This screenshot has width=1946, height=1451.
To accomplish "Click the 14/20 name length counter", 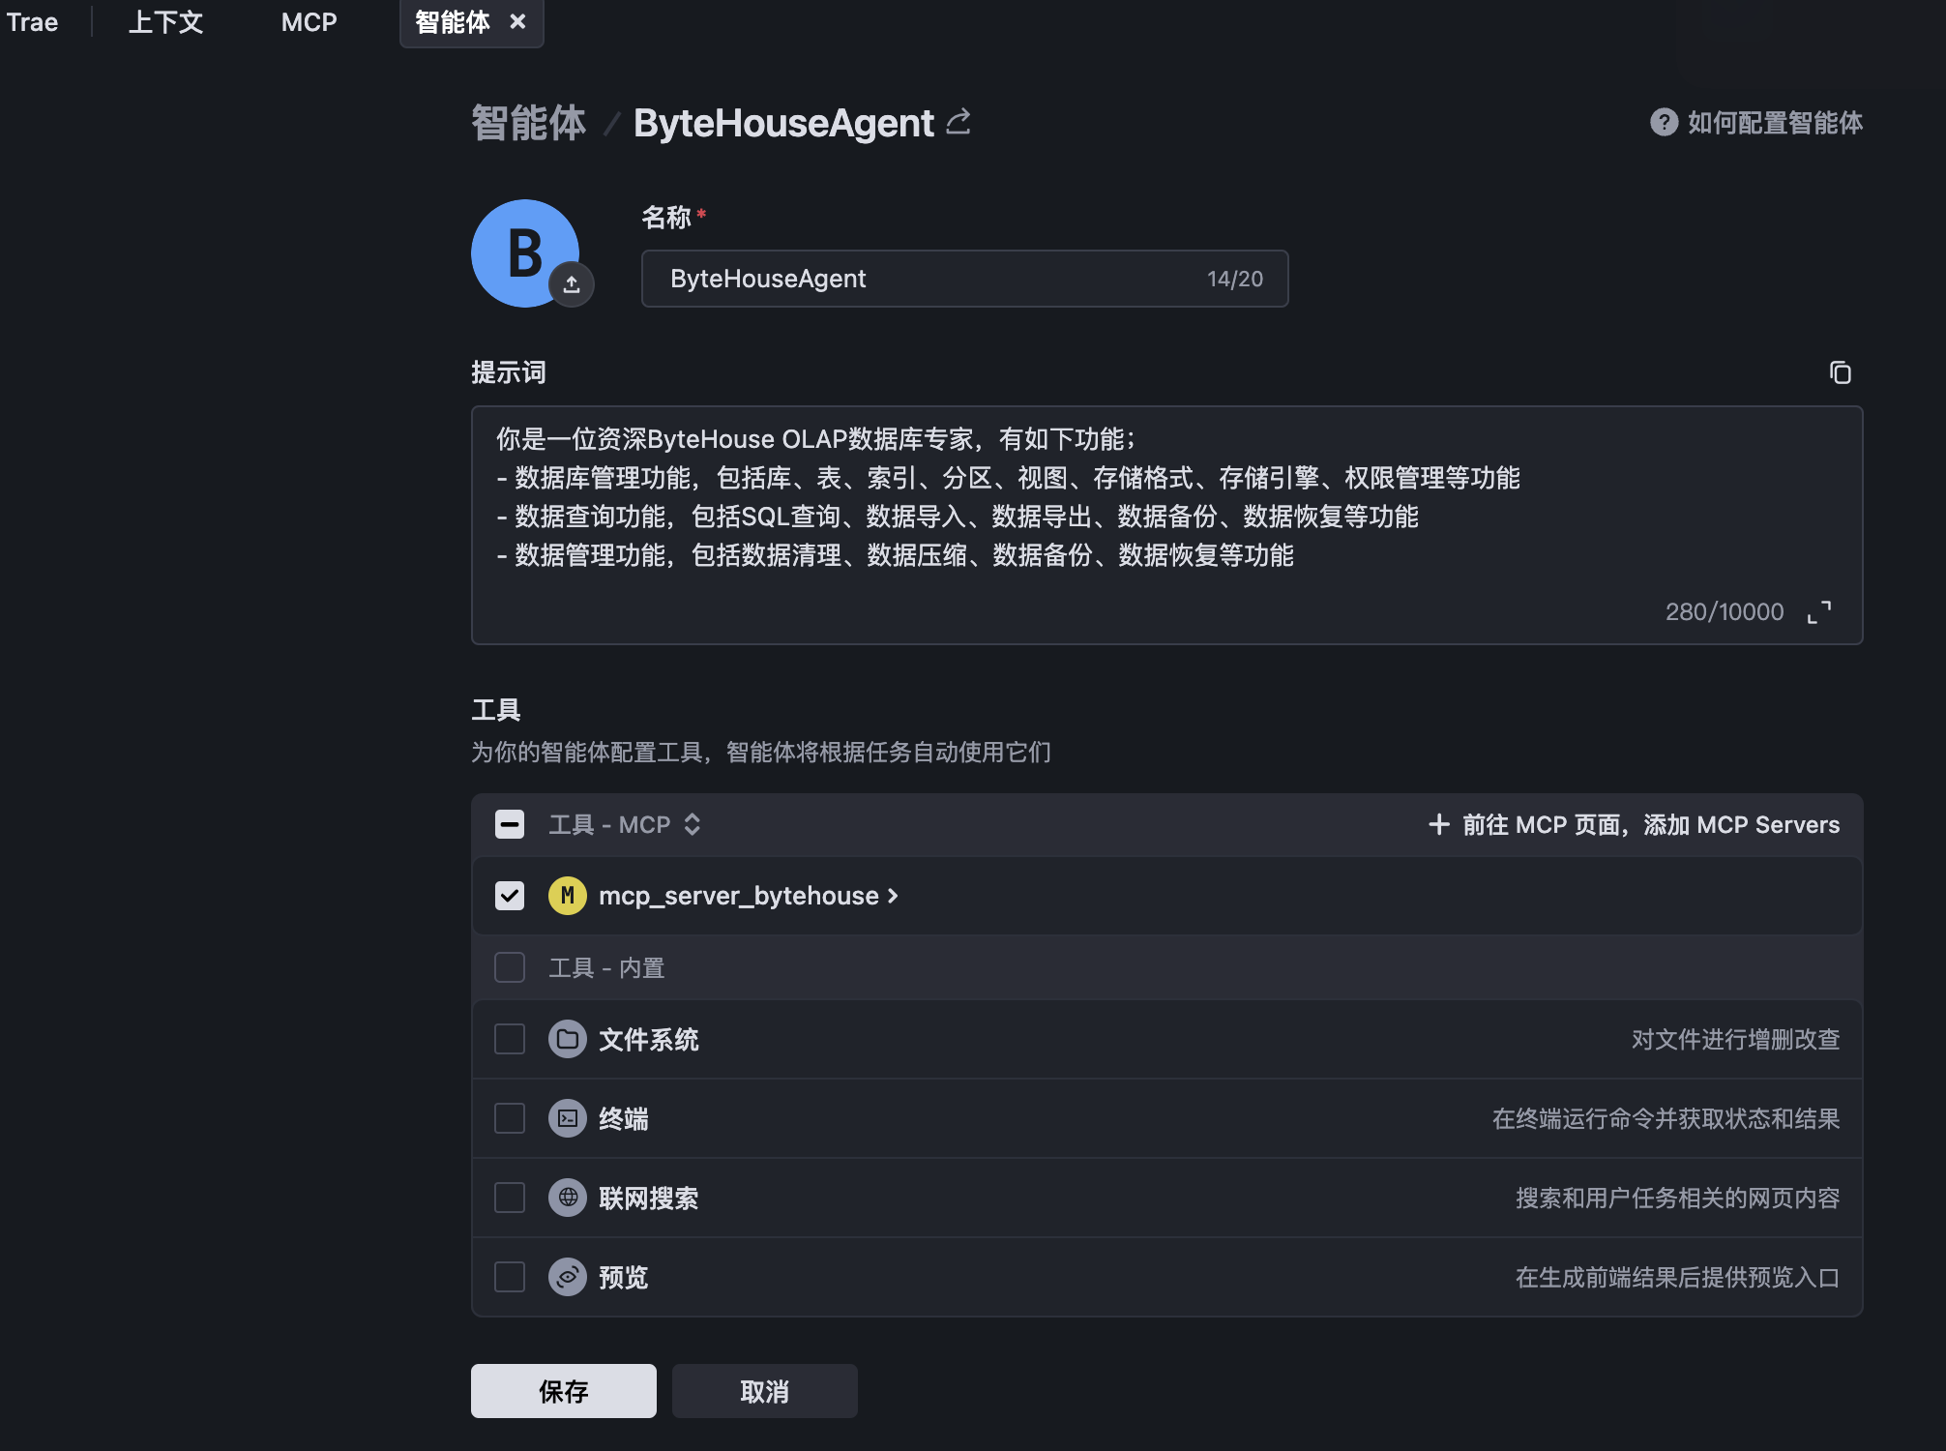I will (1235, 279).
